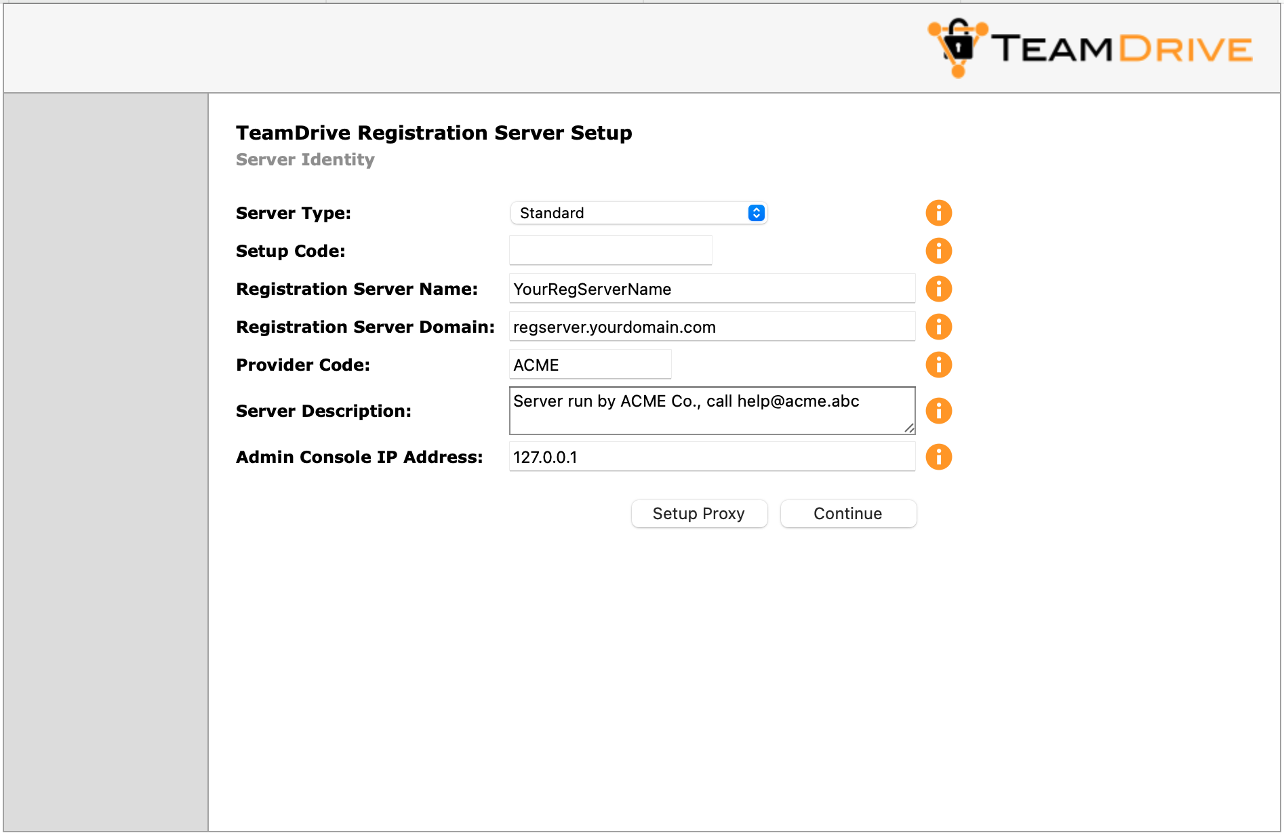Viewport: 1284px width, 835px height.
Task: View help for Registration Server Domain
Action: [939, 326]
